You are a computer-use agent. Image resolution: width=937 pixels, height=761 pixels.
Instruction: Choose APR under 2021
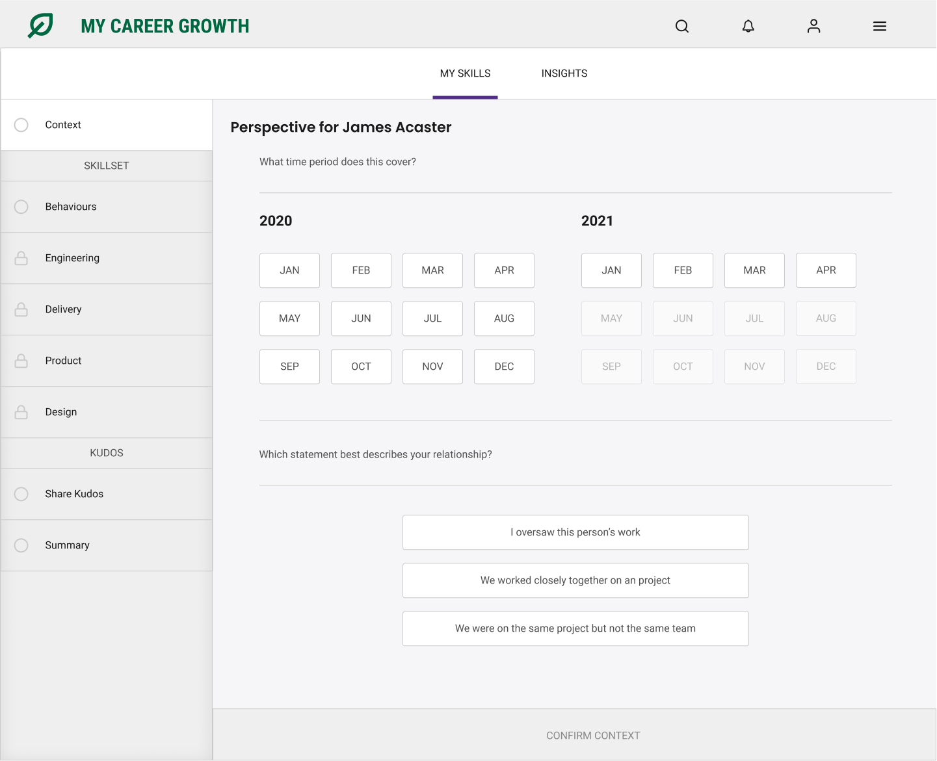click(826, 270)
